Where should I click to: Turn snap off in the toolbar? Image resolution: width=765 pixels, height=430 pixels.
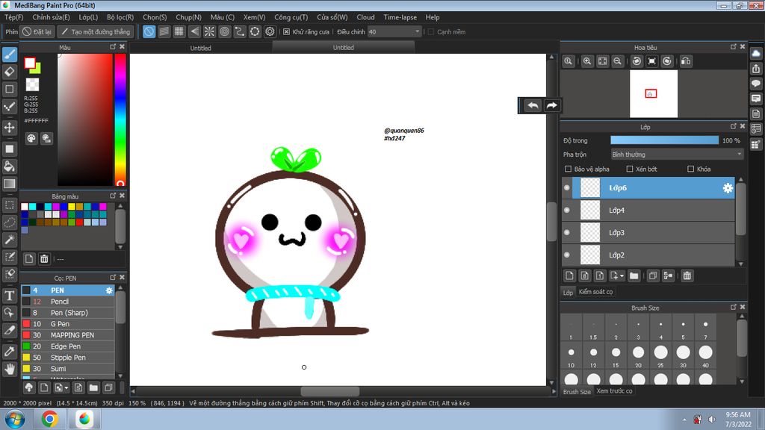click(x=149, y=31)
